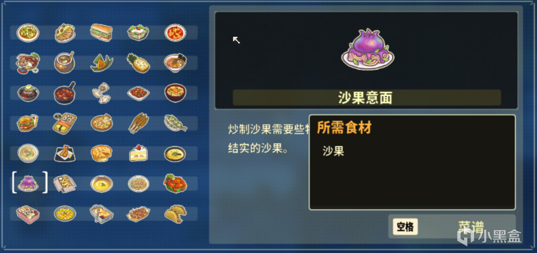
Task: Select the strawberry cake slice recipe
Action: pyautogui.click(x=138, y=153)
